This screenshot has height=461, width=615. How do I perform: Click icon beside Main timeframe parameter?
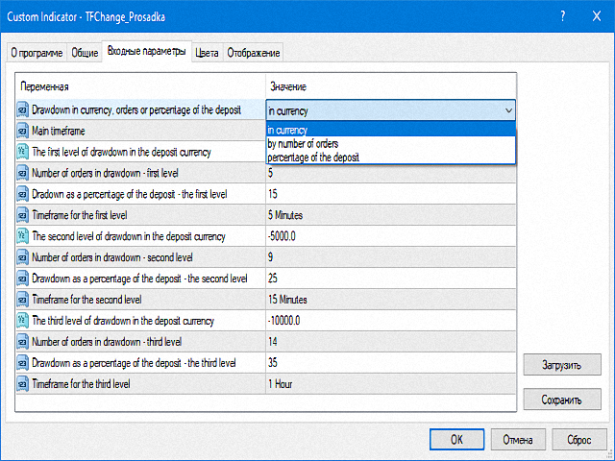(23, 131)
